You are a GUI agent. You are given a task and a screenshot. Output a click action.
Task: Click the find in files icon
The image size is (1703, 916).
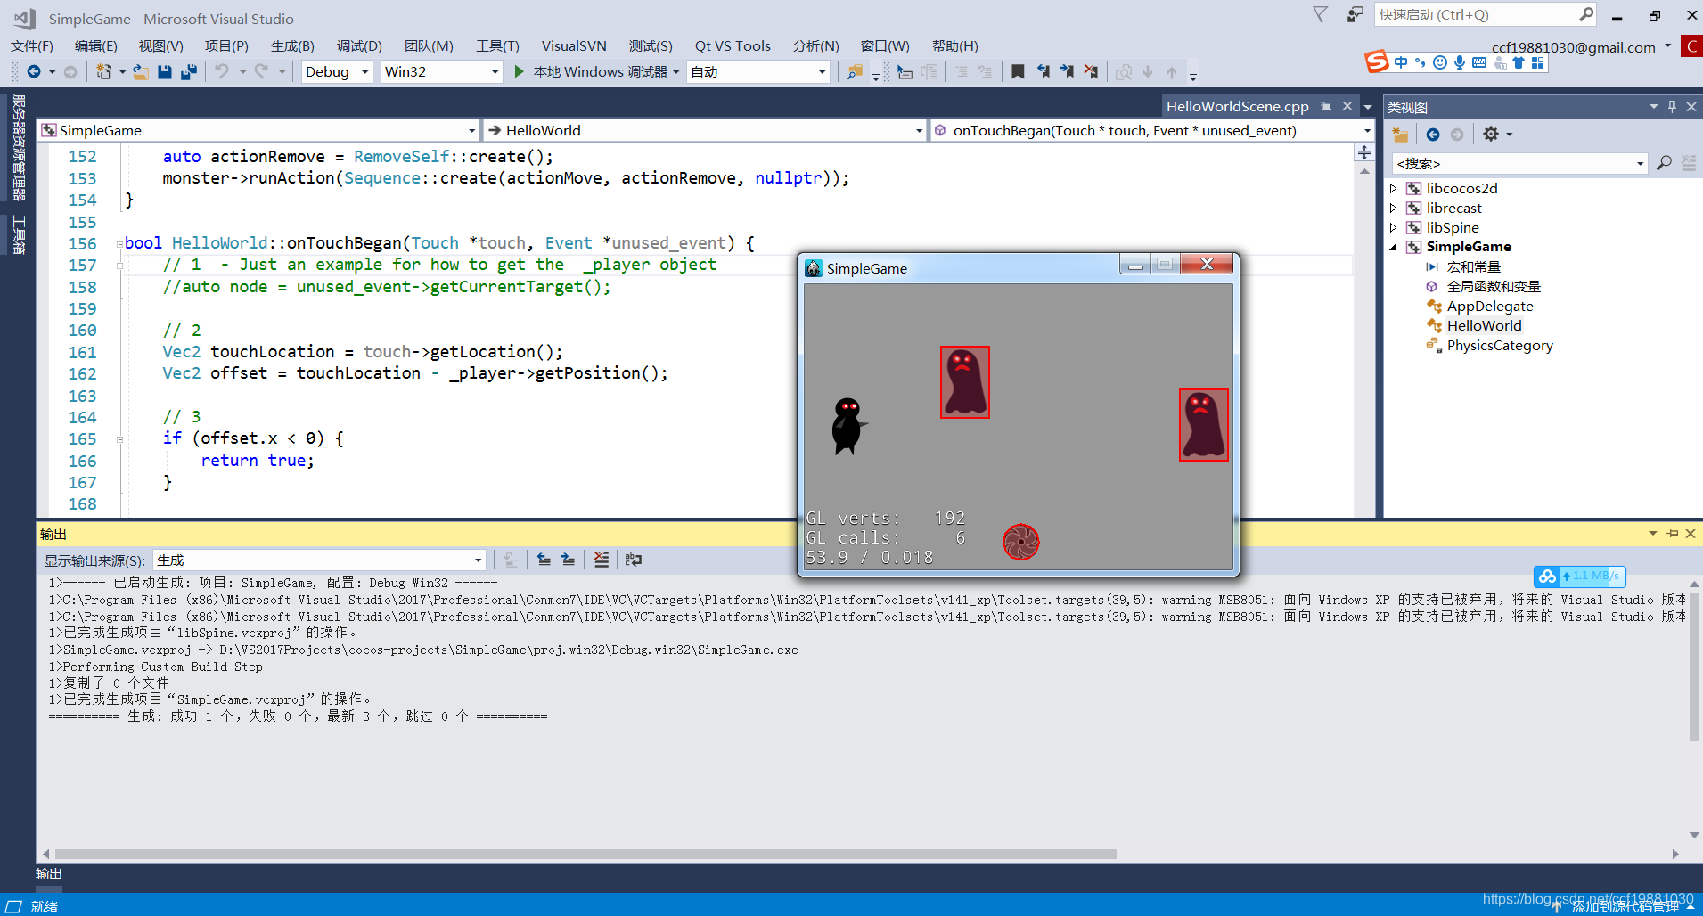tap(855, 72)
